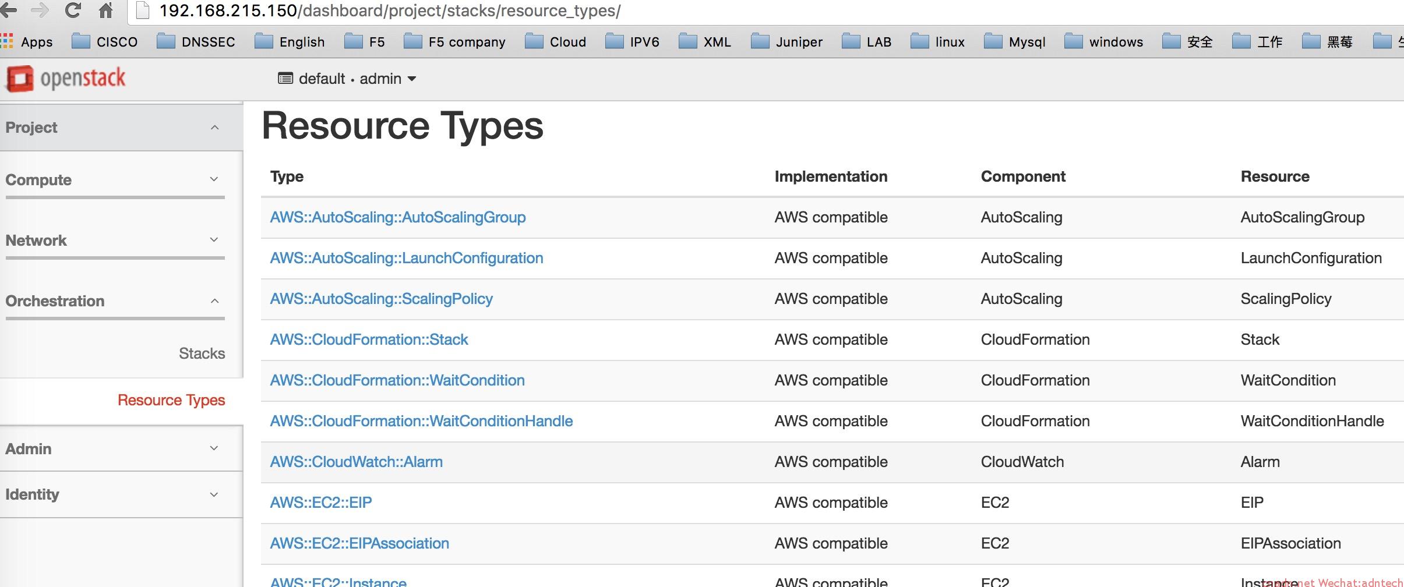Open AWS::AutoScaling::LaunchConfiguration resource type
The width and height of the screenshot is (1404, 587).
point(407,258)
